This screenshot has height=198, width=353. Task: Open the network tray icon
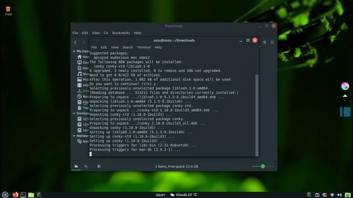(x=332, y=195)
